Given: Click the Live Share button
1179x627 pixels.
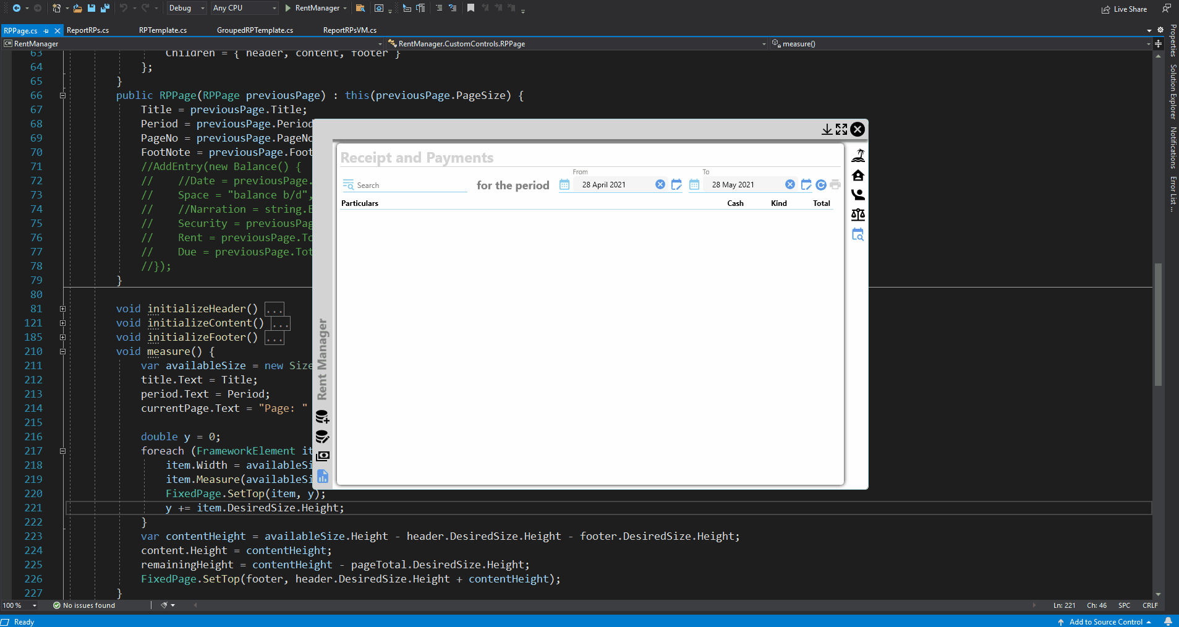Looking at the screenshot, I should pos(1124,9).
